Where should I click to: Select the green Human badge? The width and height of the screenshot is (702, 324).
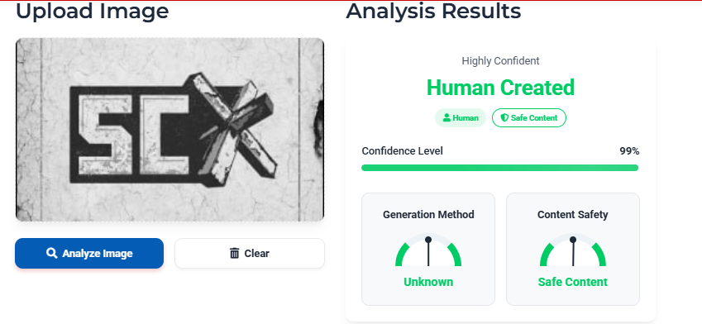tap(461, 117)
